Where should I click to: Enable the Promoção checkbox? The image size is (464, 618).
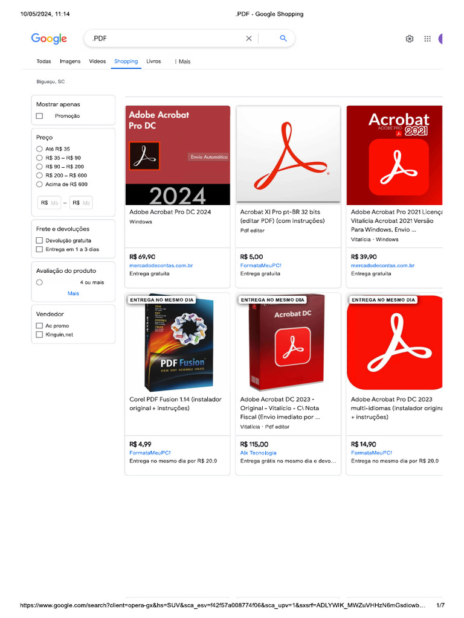click(39, 116)
